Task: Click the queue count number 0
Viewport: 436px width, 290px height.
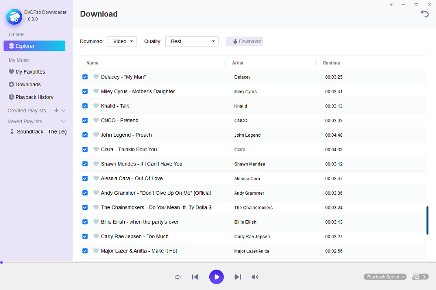Action: point(424,277)
